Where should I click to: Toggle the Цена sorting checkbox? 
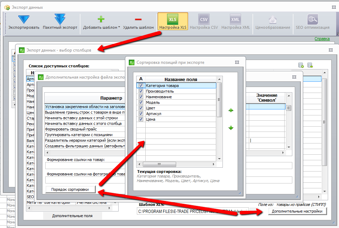[x=141, y=119]
